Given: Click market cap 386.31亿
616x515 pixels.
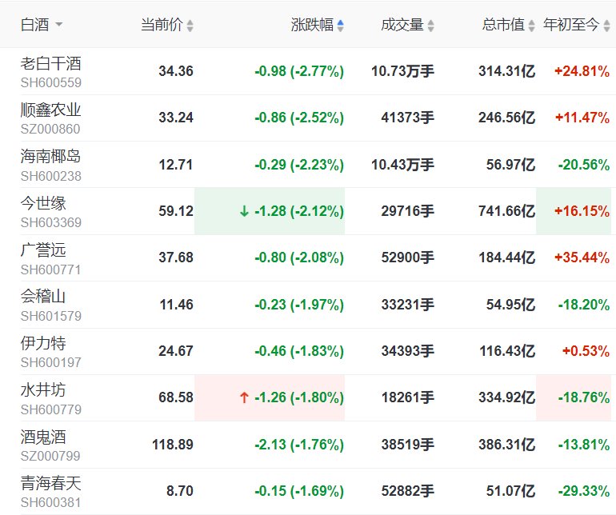Looking at the screenshot, I should click(x=506, y=445).
